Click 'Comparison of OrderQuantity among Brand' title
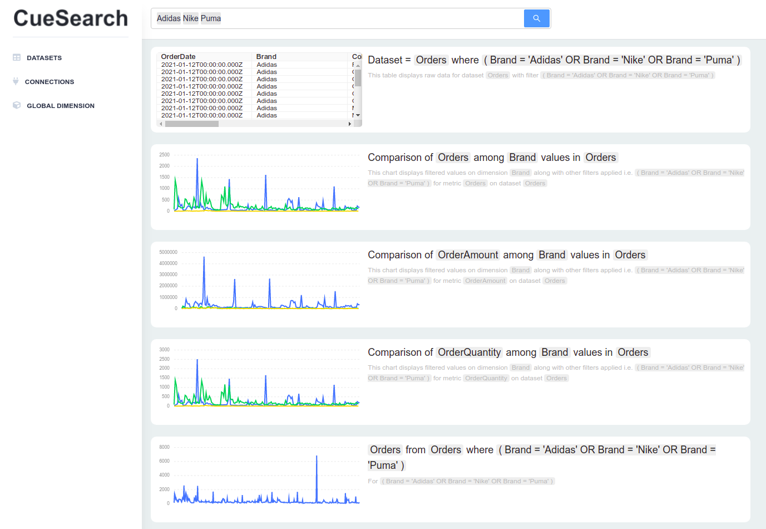Image resolution: width=766 pixels, height=529 pixels. pyautogui.click(x=509, y=352)
